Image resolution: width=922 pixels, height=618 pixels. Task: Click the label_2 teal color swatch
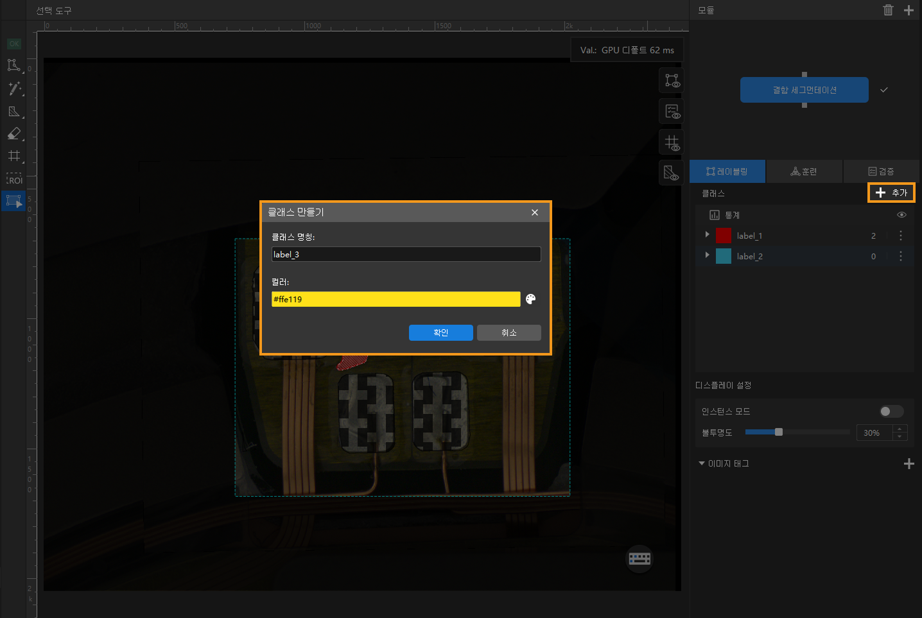click(x=724, y=256)
